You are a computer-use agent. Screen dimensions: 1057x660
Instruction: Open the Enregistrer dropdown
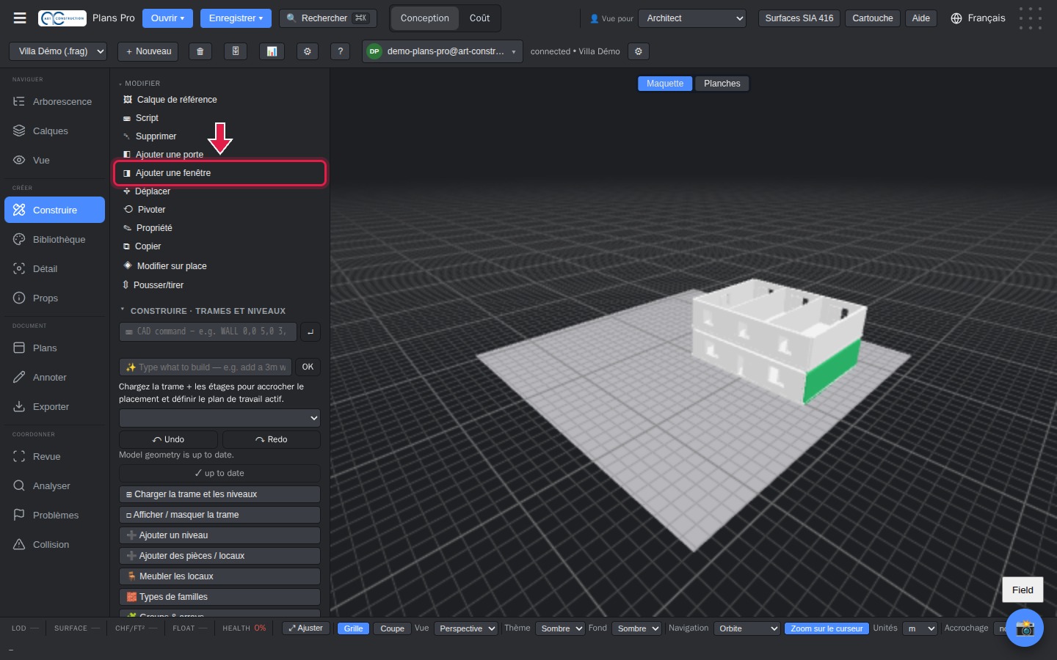(x=236, y=18)
